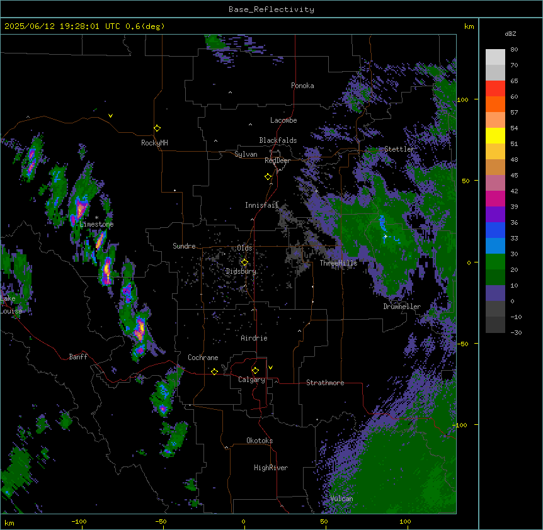Viewport: 543px width, 530px height.
Task: Click the Drumheller label
Action: tap(402, 307)
